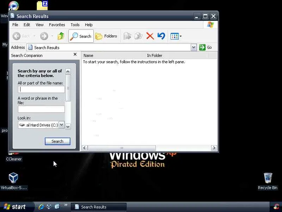Open the Tools menu
Image resolution: width=282 pixels, height=212 pixels.
coord(75,25)
